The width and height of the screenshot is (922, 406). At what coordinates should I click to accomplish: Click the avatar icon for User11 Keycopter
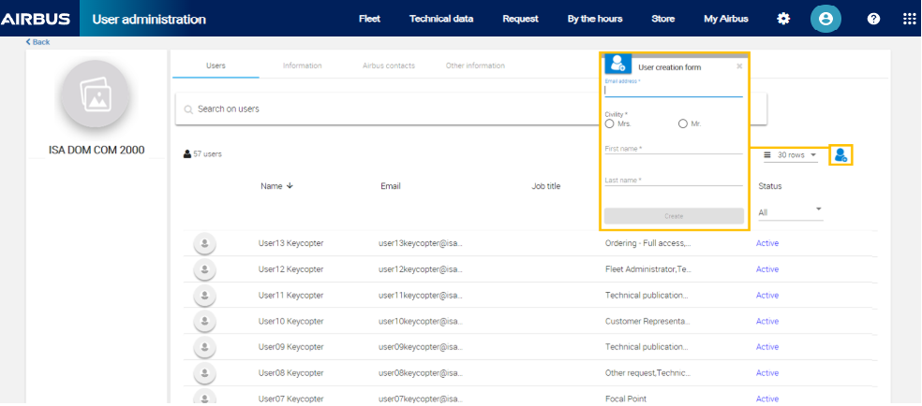click(204, 295)
